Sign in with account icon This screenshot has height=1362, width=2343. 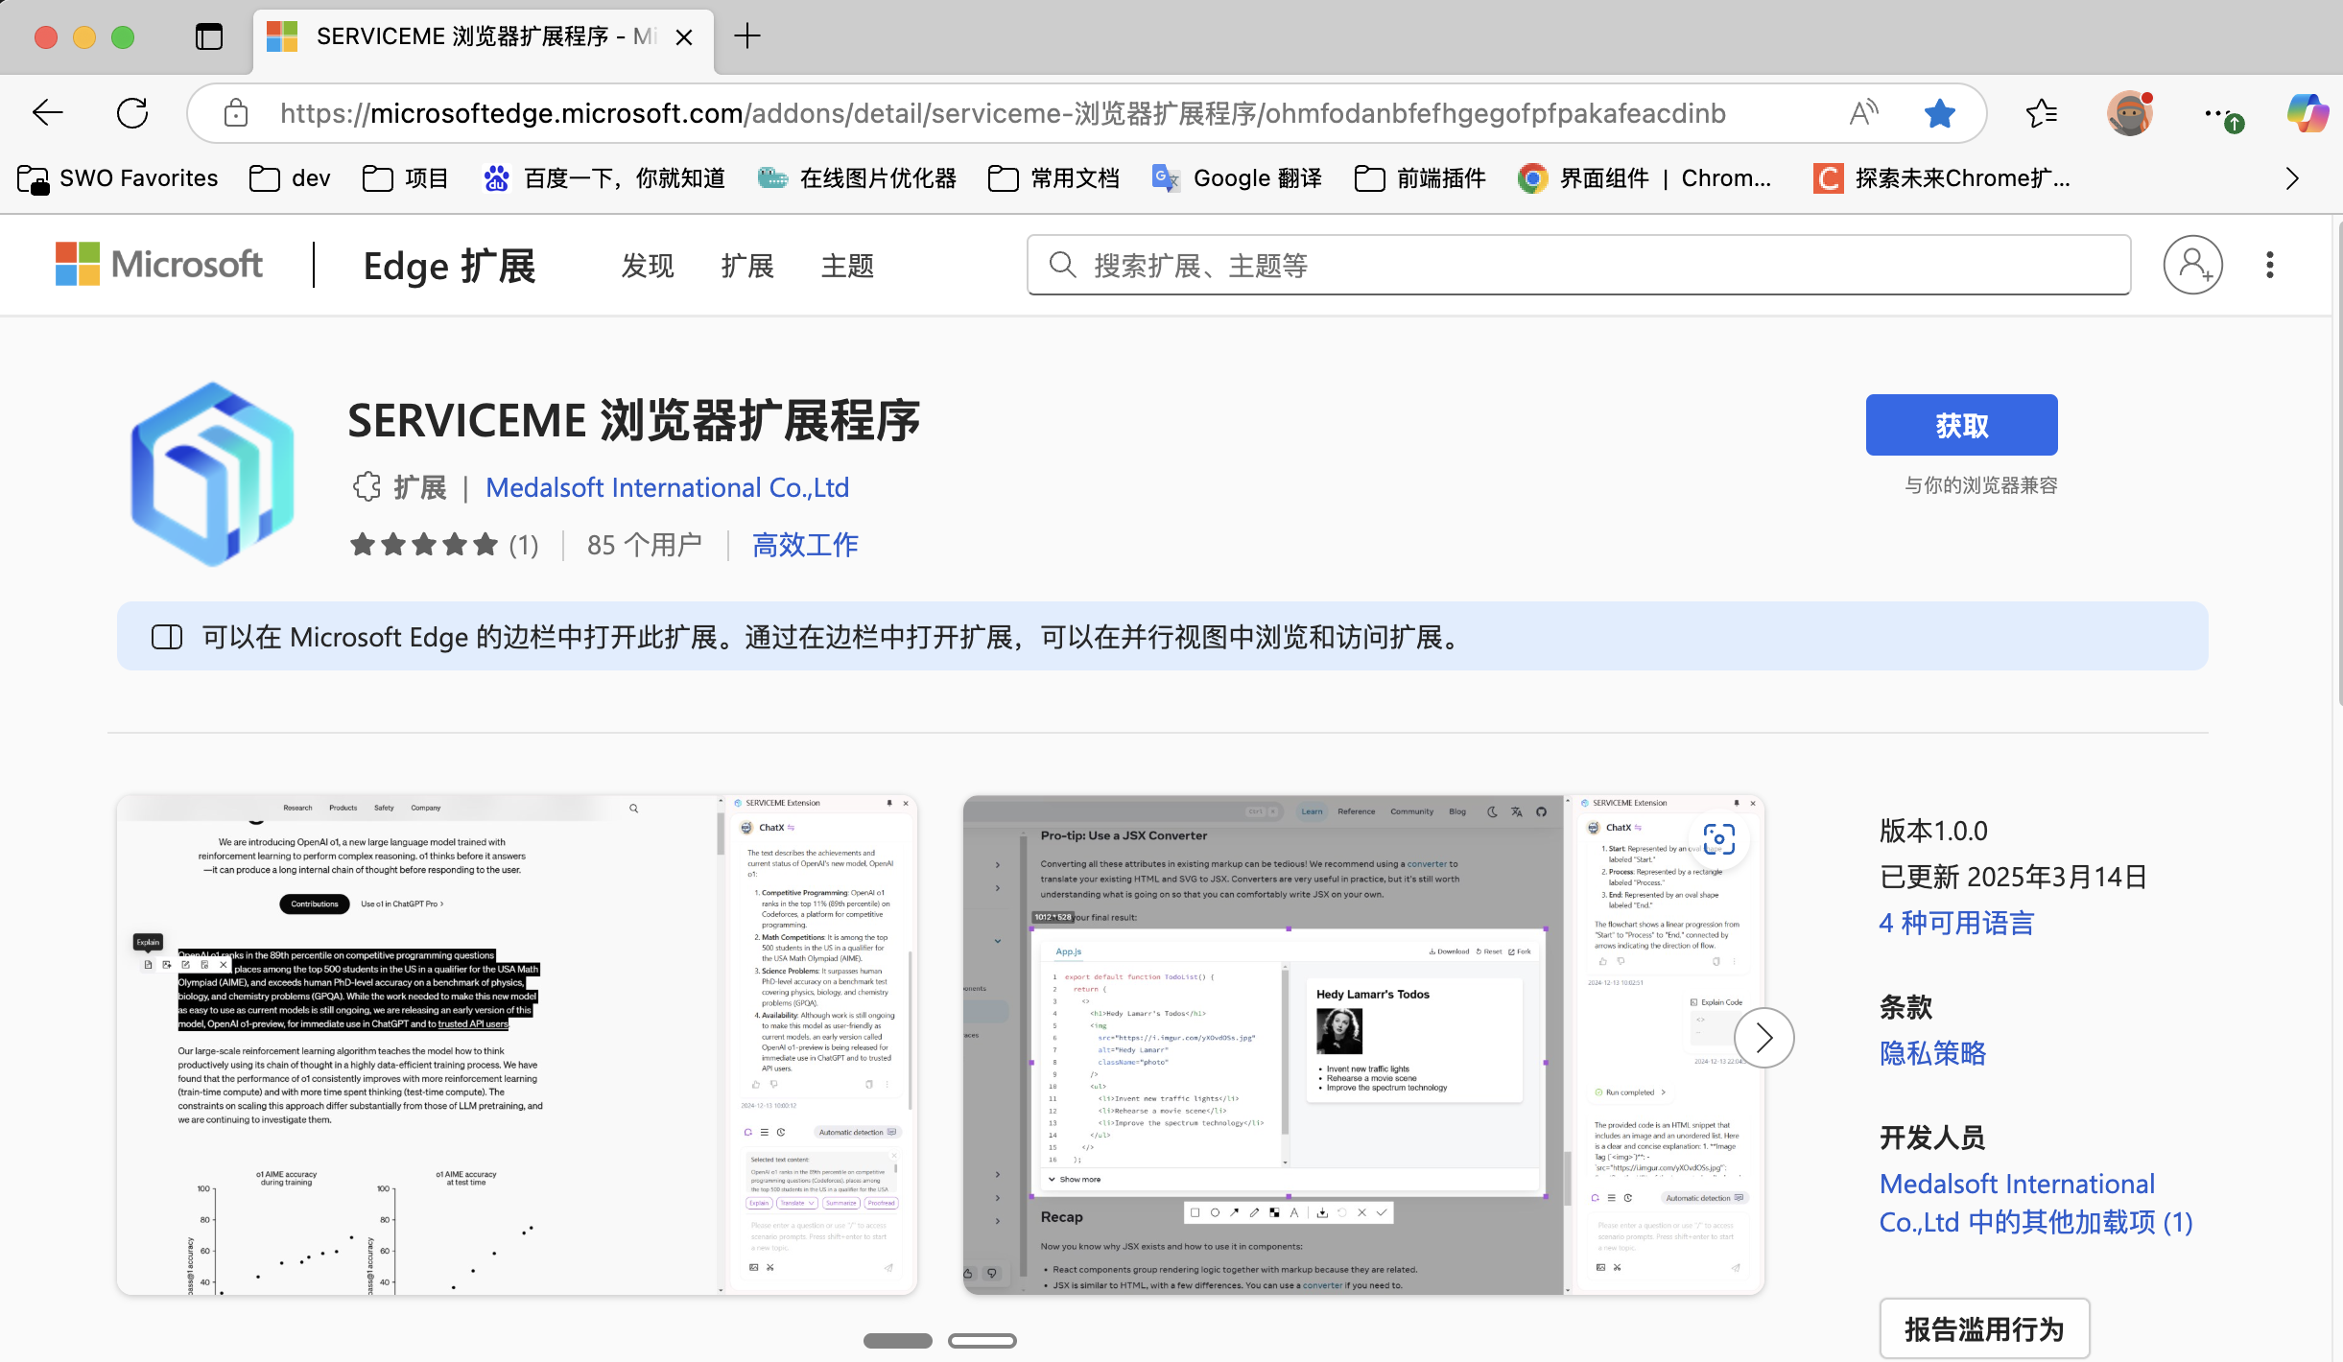pyautogui.click(x=2192, y=265)
